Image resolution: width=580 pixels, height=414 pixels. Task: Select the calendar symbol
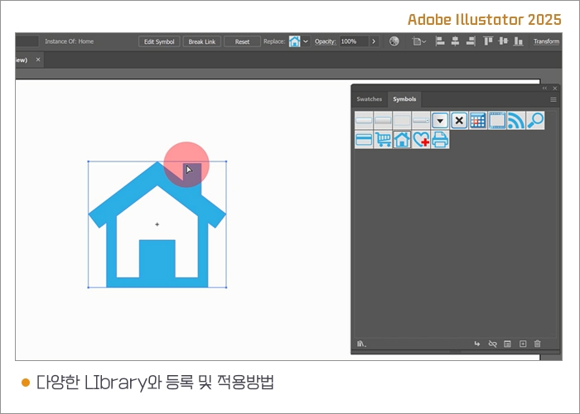click(x=478, y=121)
